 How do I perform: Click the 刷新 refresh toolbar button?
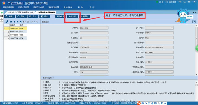[21, 17]
